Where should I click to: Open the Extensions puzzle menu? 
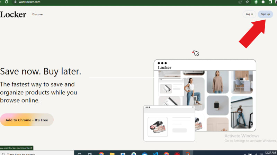(x=263, y=2)
